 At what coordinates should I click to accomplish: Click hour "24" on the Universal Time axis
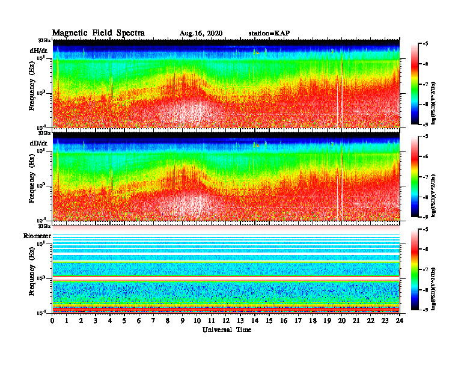pos(400,321)
